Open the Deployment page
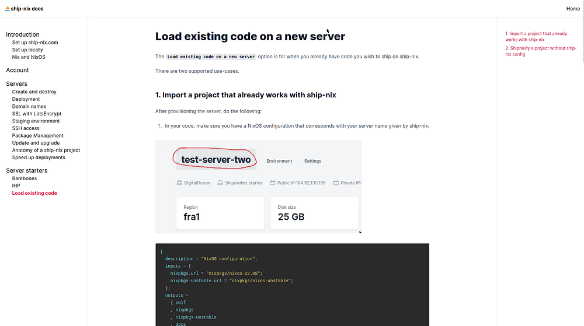Screen dimensions: 584x326 (26, 99)
